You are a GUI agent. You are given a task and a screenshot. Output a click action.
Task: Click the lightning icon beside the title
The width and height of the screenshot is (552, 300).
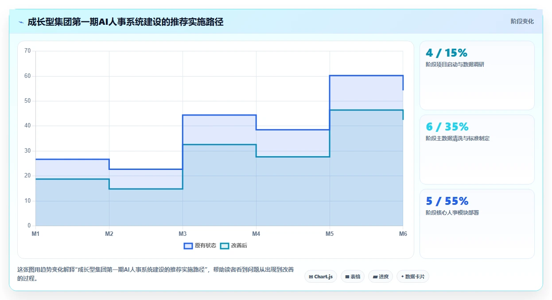[x=21, y=22]
